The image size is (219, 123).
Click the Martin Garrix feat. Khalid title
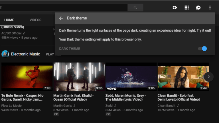(74, 97)
